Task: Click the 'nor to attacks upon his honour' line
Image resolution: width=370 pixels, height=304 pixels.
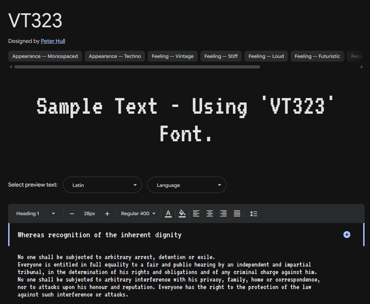Action: [x=164, y=287]
